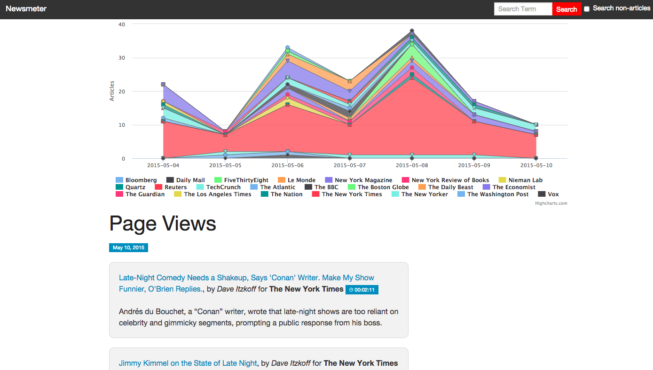Click the 2015-05-06 x-axis date label

tap(287, 165)
